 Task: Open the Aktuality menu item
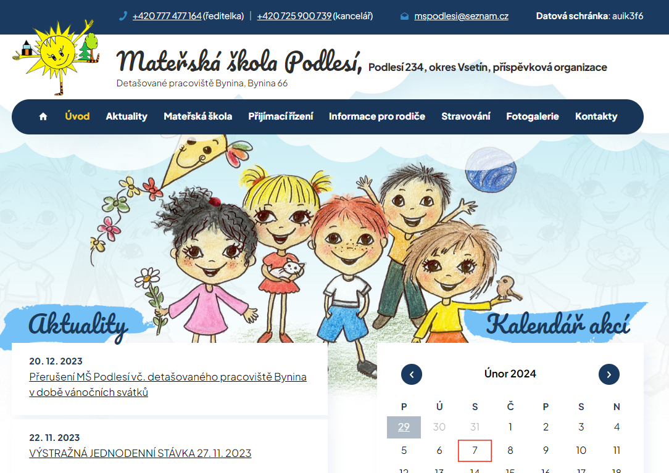pos(127,117)
